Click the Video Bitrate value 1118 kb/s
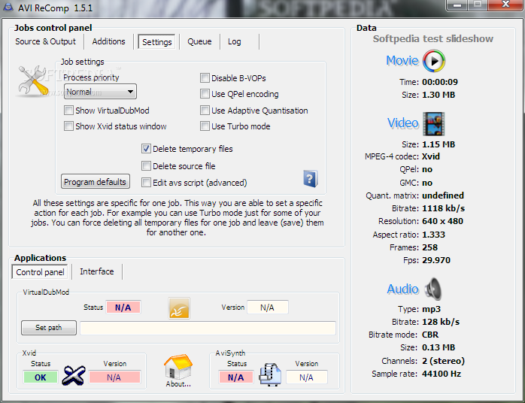The height and width of the screenshot is (403, 525). [443, 208]
